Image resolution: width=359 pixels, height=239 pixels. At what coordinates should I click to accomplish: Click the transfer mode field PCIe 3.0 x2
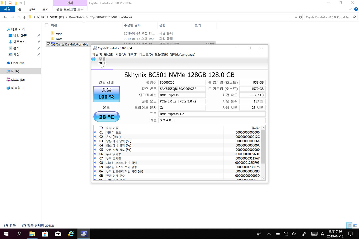182,101
